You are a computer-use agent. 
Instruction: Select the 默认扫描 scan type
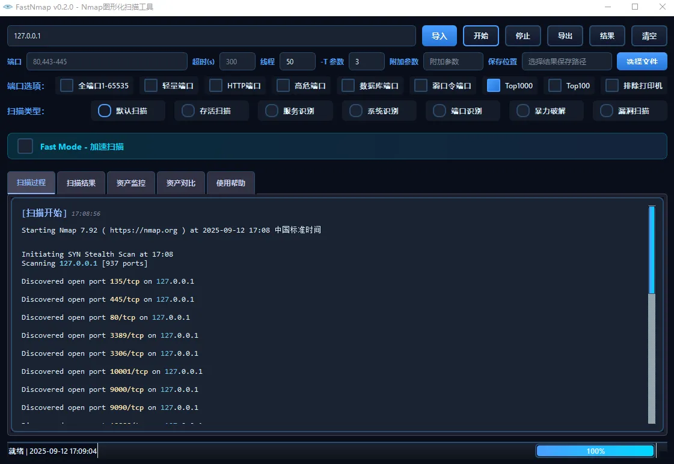(105, 111)
